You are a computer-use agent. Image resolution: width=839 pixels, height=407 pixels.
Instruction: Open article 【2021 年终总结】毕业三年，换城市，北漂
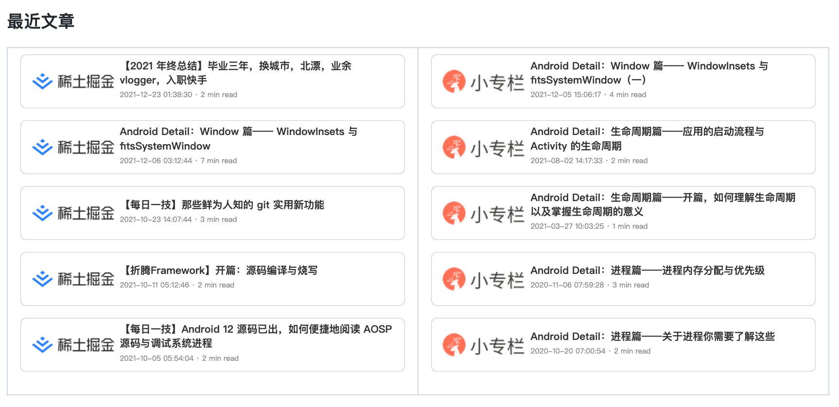pos(236,73)
